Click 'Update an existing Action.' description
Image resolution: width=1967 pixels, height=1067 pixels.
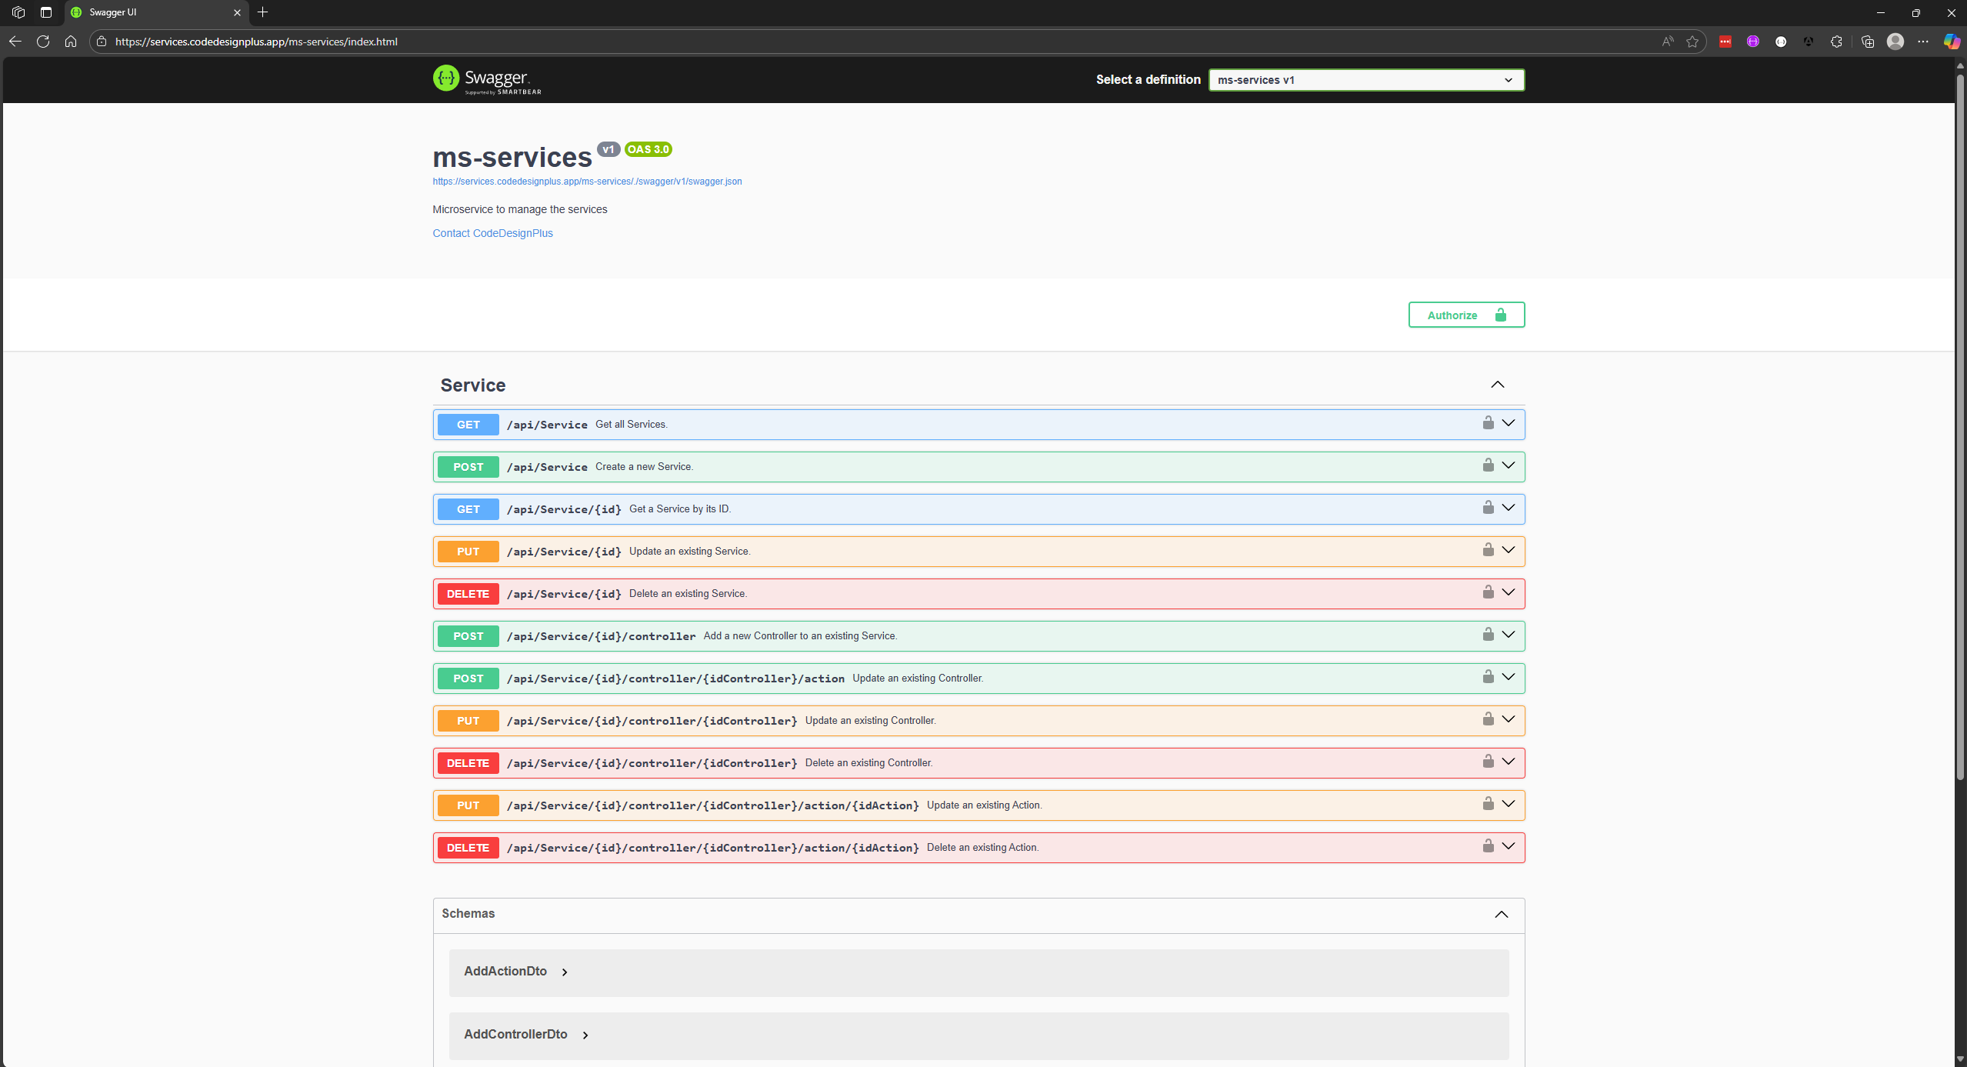pyautogui.click(x=984, y=805)
